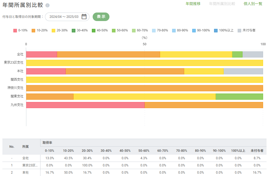Viewport: 270px width, 176px height.
Task: Open the calendar icon in date range
Action: tap(84, 17)
